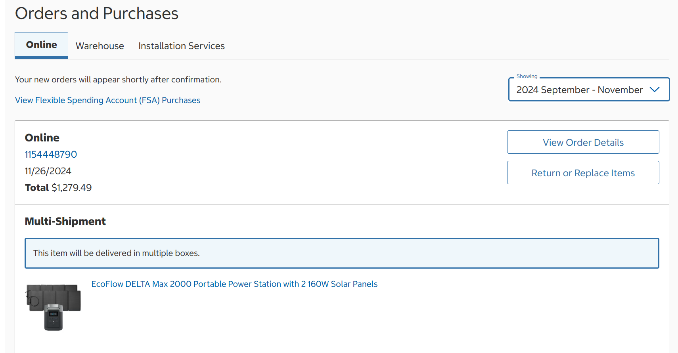Expand the date range dropdown chevron
Image resolution: width=678 pixels, height=353 pixels.
pyautogui.click(x=655, y=90)
